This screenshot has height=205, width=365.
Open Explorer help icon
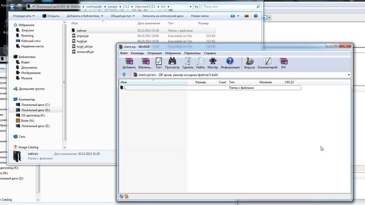255,16
